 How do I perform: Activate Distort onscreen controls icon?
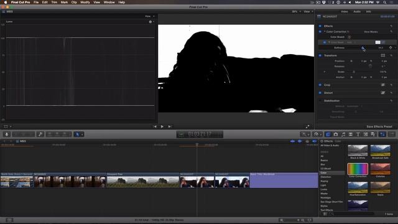point(383,93)
